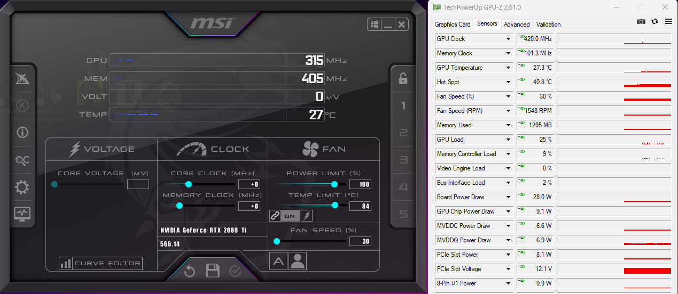Select Afterburner profile slot 1
Screen dimensions: 678x294
403,105
